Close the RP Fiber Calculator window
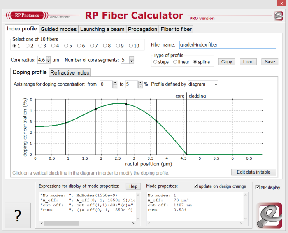The width and height of the screenshot is (288, 233). (281, 3)
